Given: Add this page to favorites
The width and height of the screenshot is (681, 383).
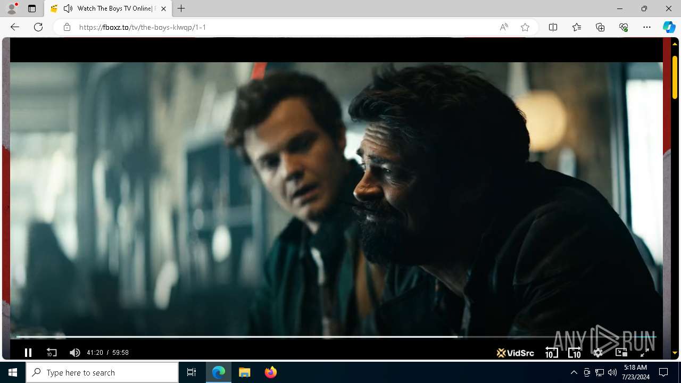Looking at the screenshot, I should tap(525, 27).
